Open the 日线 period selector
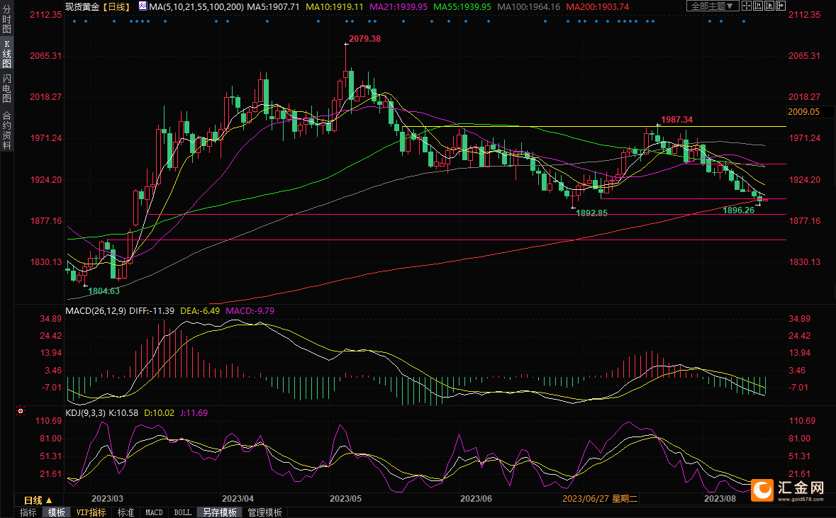 coord(38,500)
